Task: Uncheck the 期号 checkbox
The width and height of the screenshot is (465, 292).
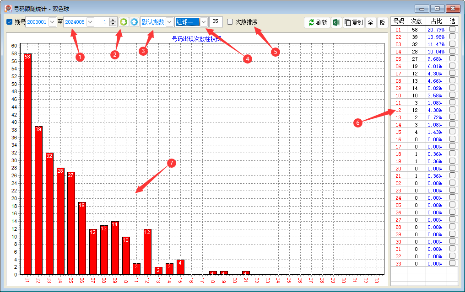Action: tap(10, 22)
